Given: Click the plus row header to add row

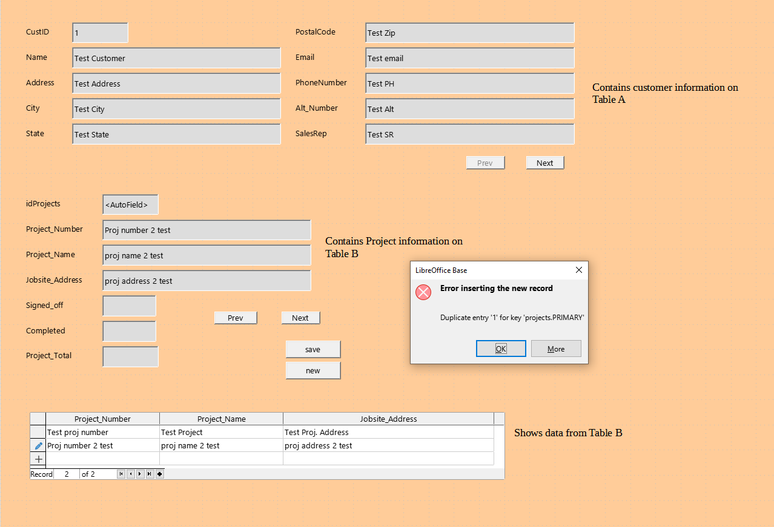Looking at the screenshot, I should (38, 459).
